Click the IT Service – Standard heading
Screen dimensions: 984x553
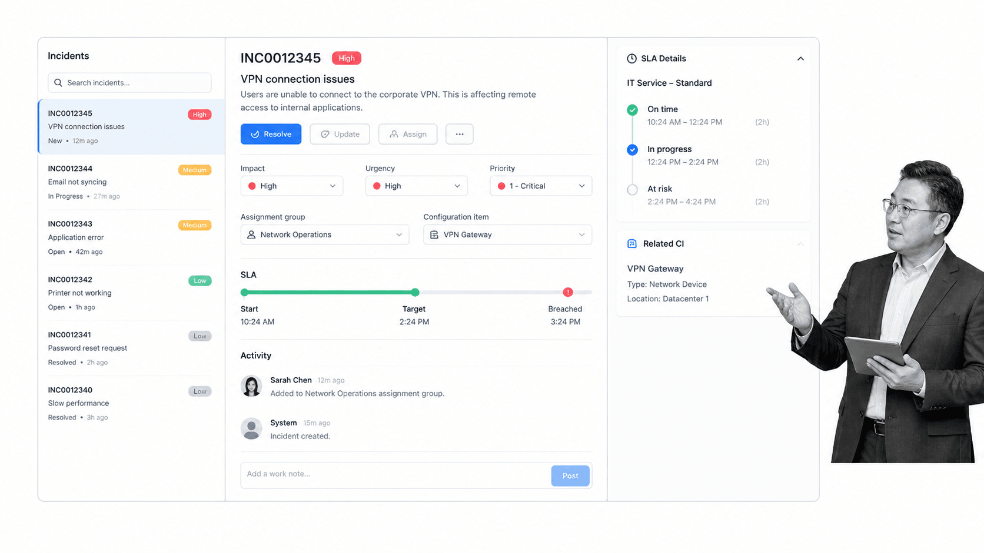(669, 83)
